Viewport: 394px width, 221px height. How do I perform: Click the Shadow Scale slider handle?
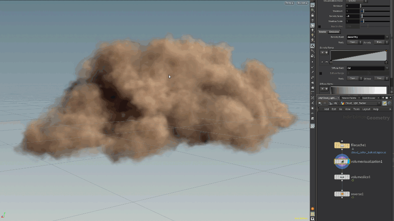[x=364, y=21]
